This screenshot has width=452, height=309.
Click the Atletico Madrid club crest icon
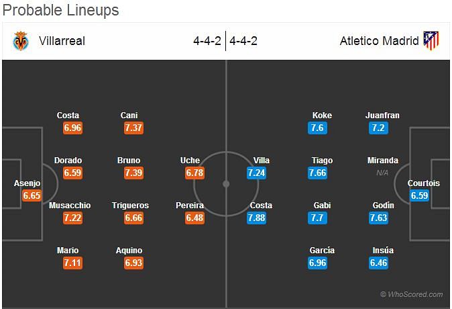pos(431,40)
